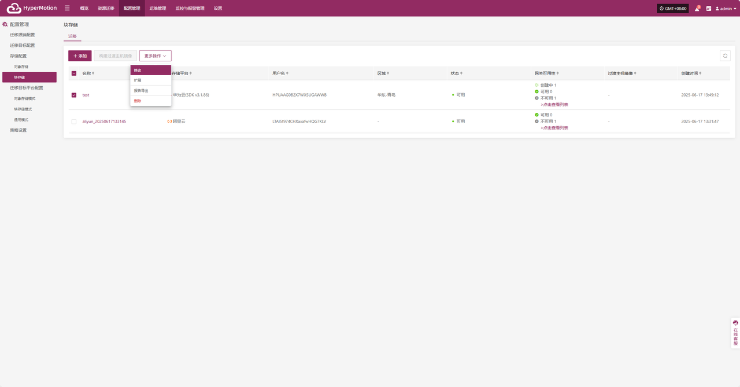Click 点击查看列表 link in aliyun row
740x387 pixels.
pyautogui.click(x=554, y=128)
